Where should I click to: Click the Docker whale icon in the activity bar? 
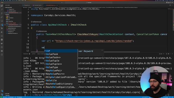(2, 43)
